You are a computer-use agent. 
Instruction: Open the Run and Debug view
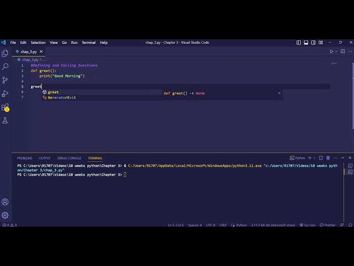click(x=5, y=94)
